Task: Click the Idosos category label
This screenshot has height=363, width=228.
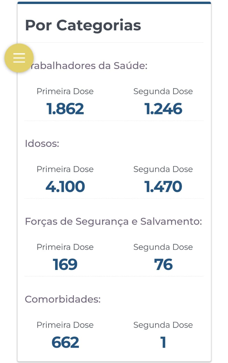Action: 42,143
